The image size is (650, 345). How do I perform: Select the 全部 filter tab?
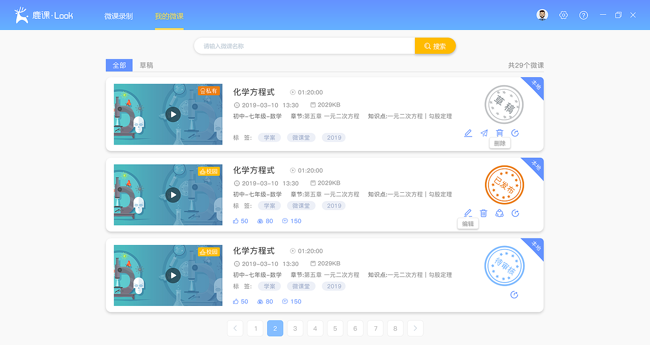tap(119, 65)
